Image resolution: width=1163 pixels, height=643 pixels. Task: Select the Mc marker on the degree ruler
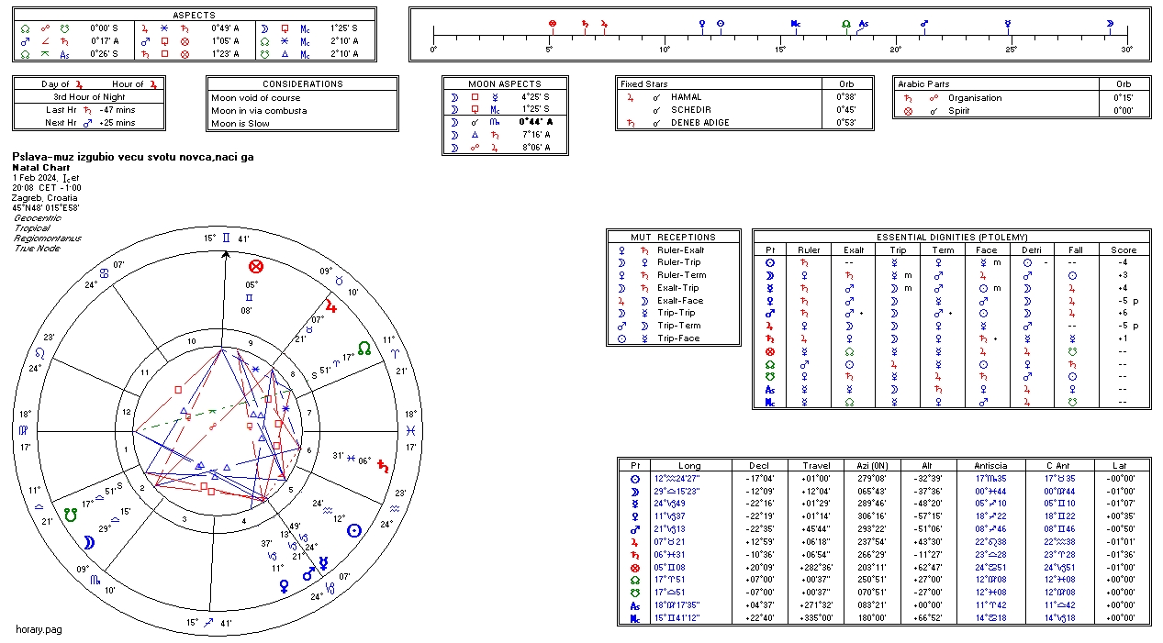coord(796,24)
